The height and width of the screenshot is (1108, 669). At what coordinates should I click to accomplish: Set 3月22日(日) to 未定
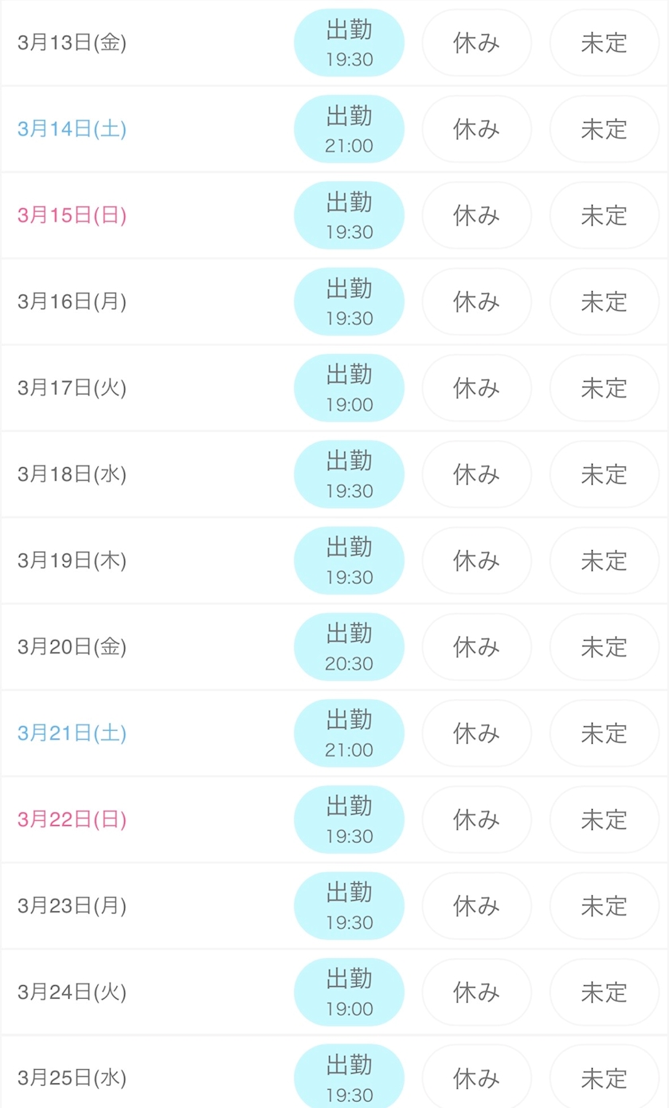click(604, 819)
